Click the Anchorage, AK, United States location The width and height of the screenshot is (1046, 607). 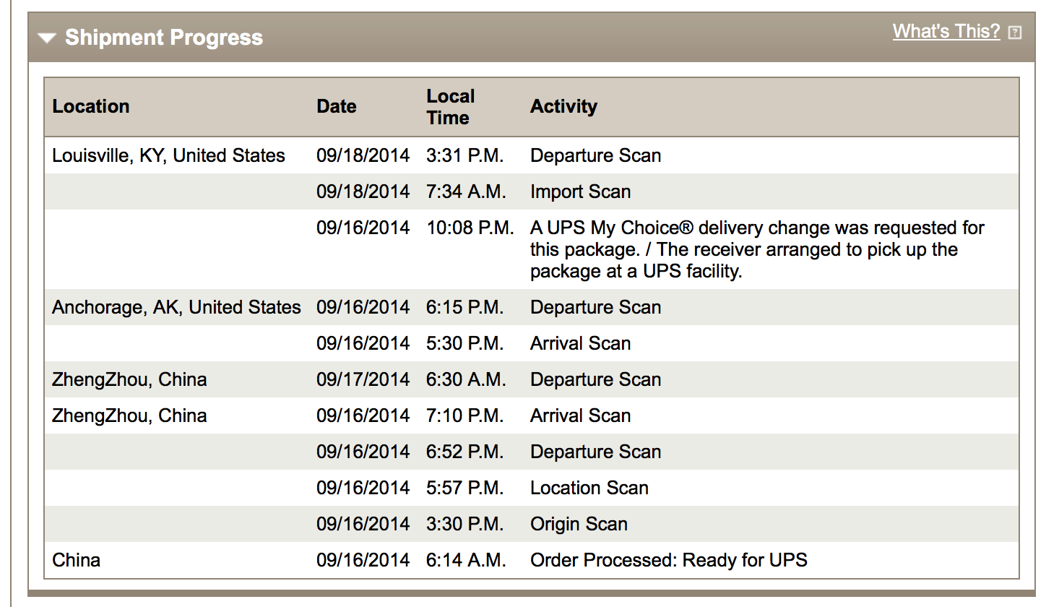176,307
